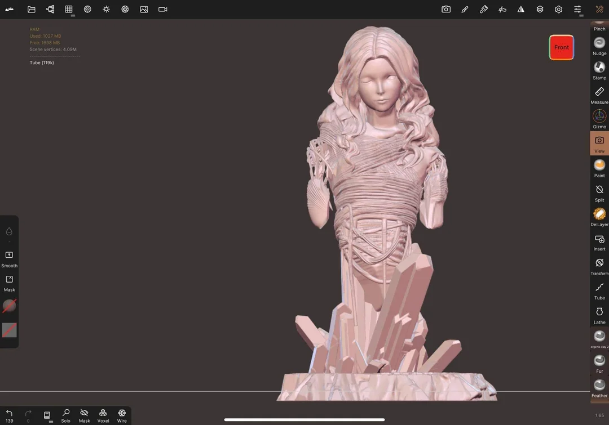Toggle Wire wireframe display
This screenshot has width=609, height=425.
click(122, 415)
